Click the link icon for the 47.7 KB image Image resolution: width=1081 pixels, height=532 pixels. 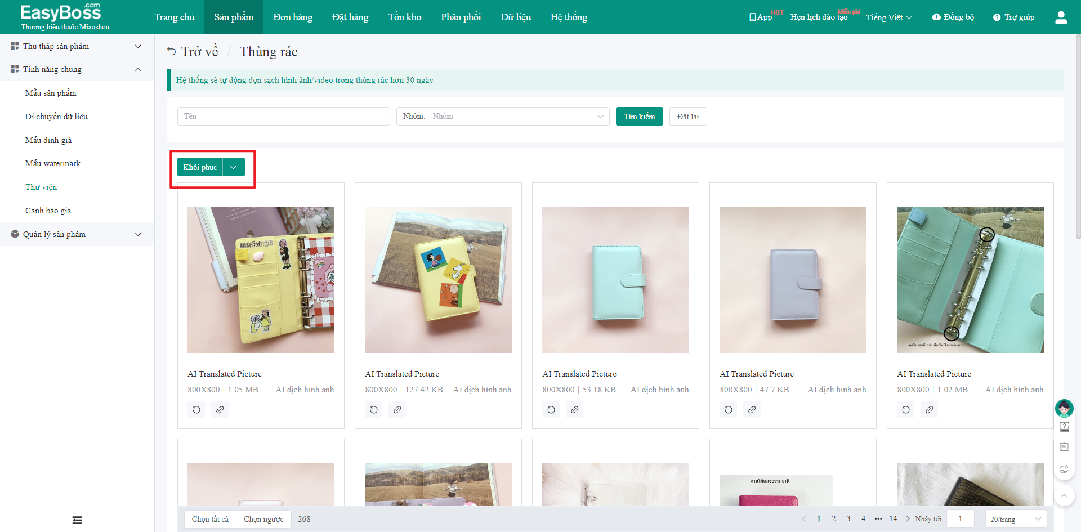pyautogui.click(x=752, y=410)
